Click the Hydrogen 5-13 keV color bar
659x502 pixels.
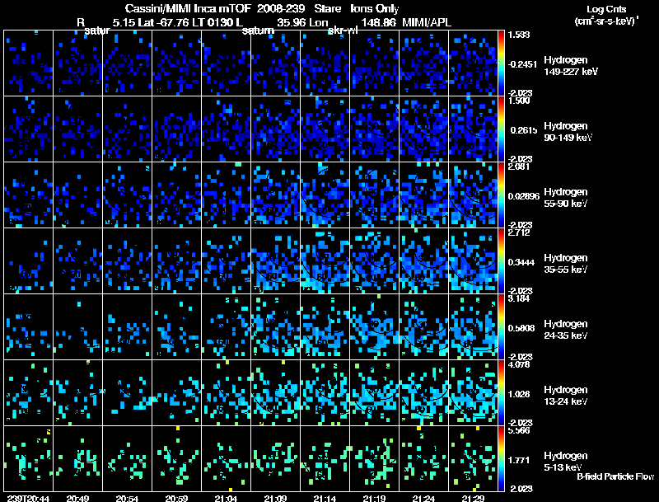(x=501, y=458)
